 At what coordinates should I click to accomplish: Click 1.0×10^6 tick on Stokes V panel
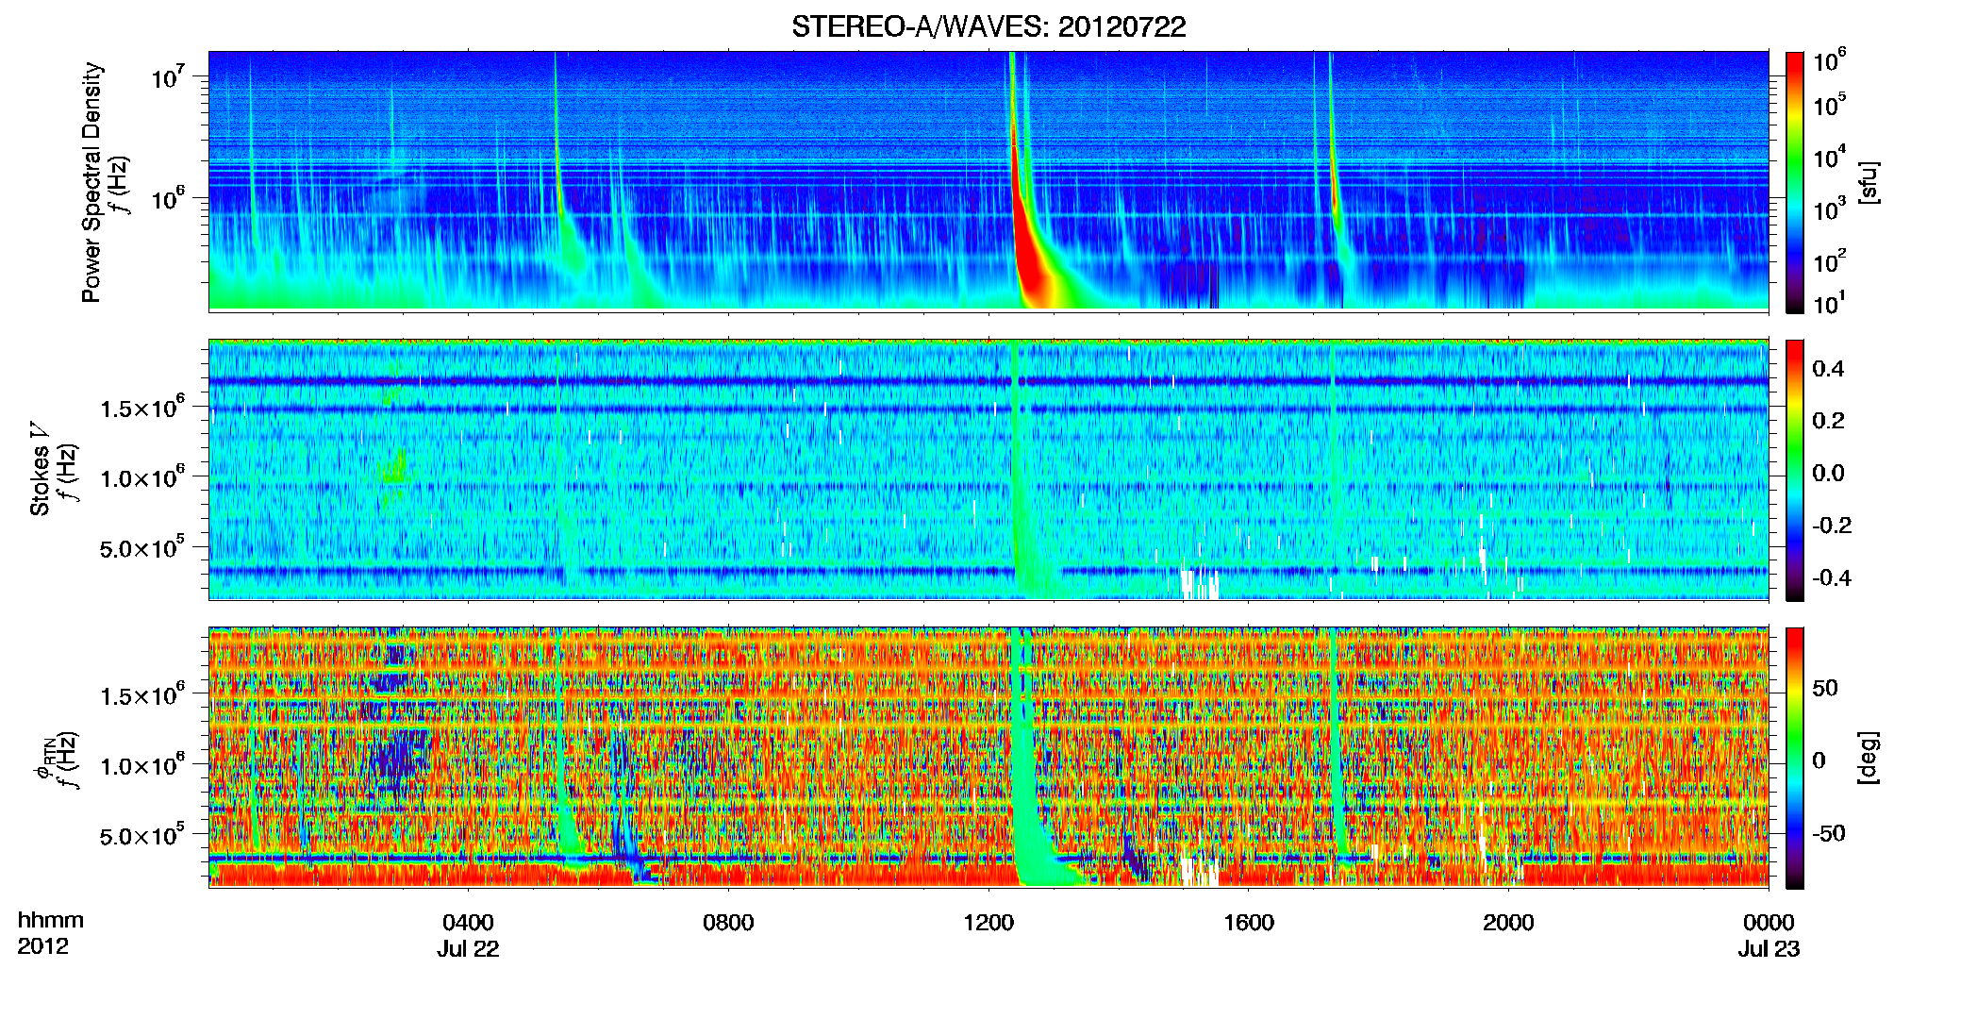pyautogui.click(x=142, y=476)
